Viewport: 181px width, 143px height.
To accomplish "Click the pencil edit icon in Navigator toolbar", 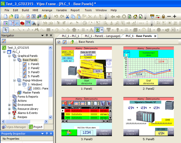I will pyautogui.click(x=4, y=41).
